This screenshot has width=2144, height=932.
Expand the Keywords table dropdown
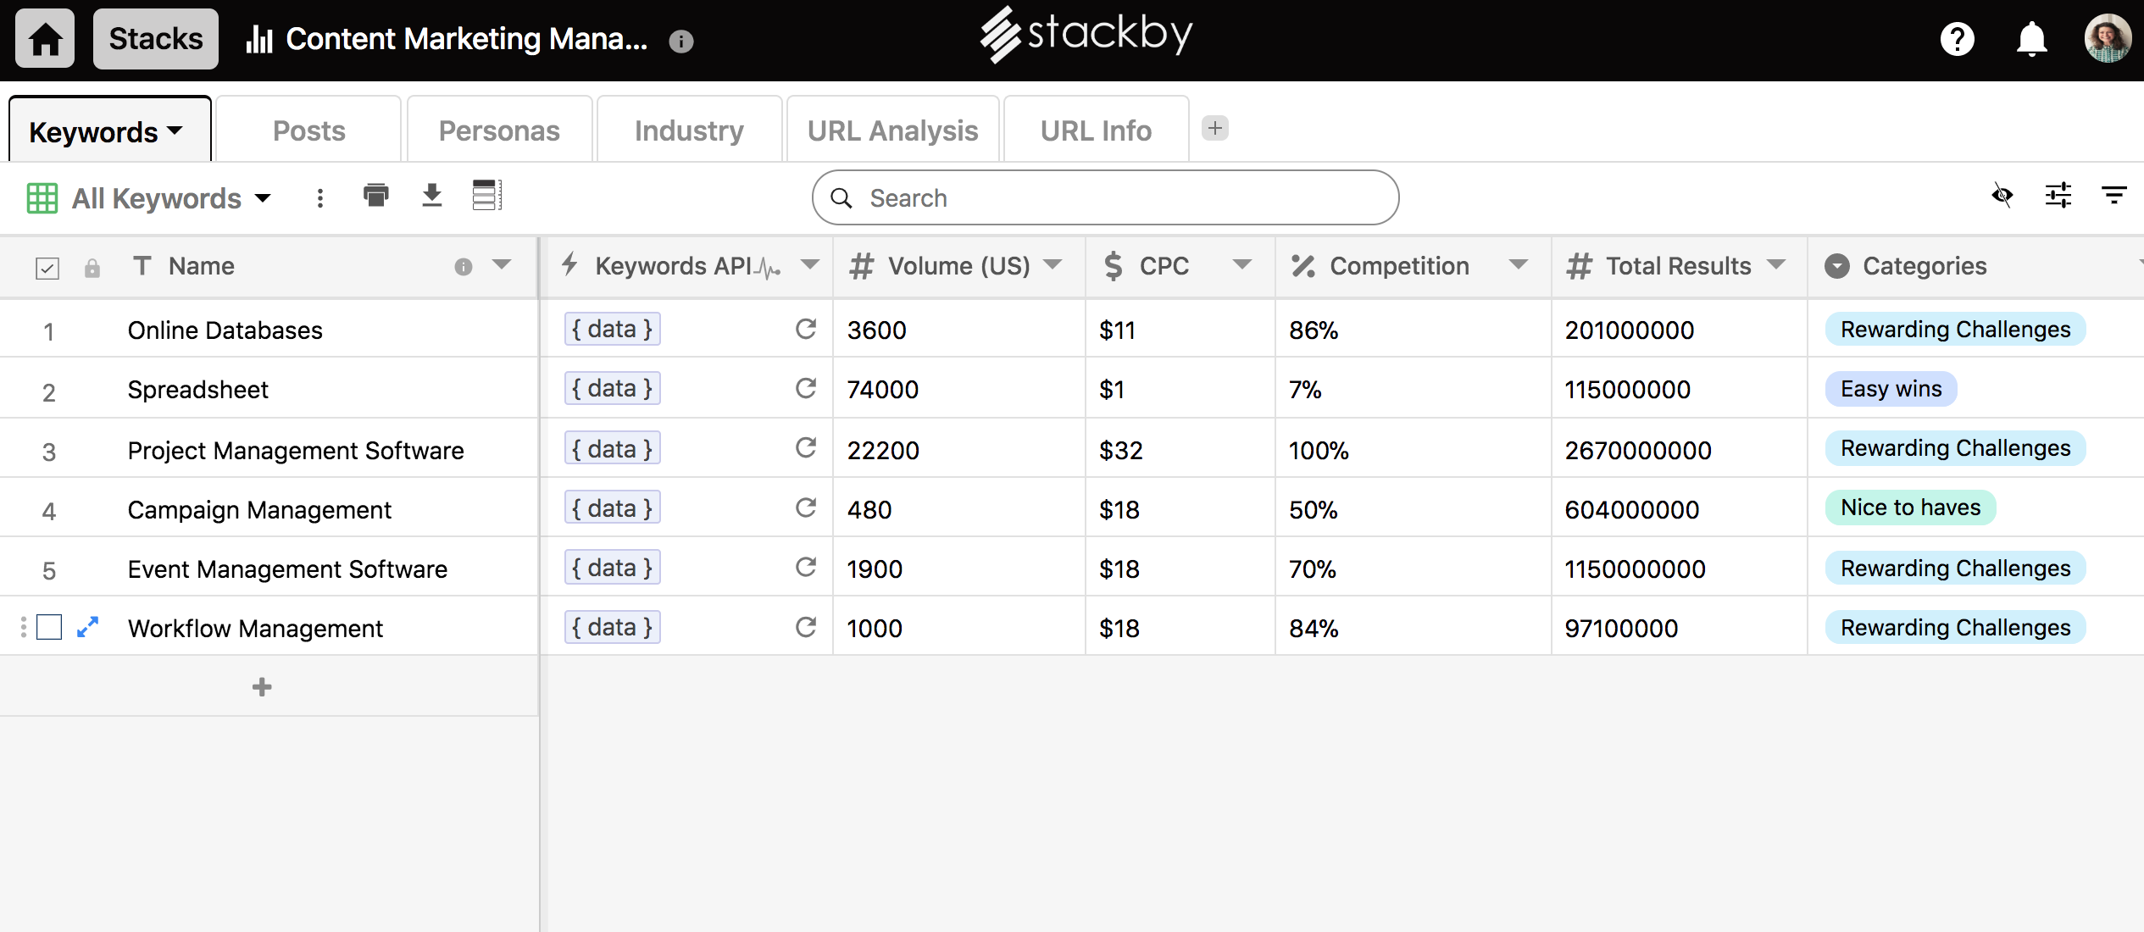175,130
